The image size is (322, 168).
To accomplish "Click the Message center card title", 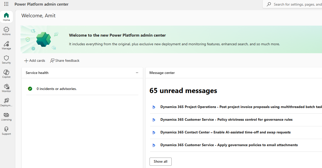I will pos(162,73).
